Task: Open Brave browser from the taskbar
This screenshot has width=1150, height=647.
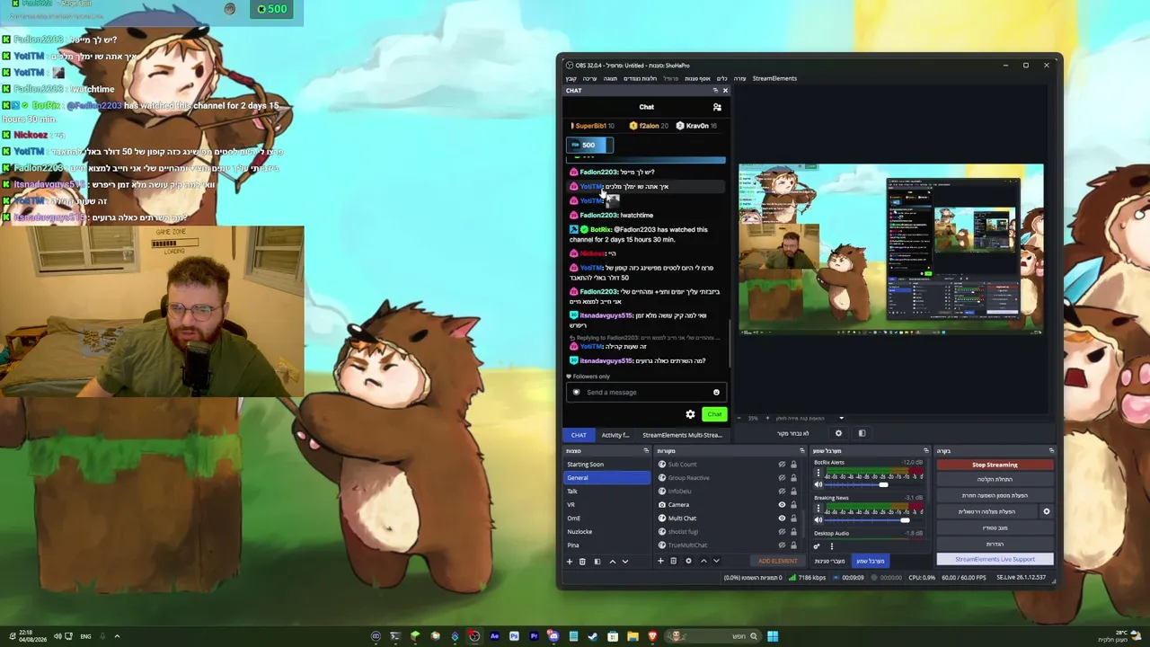Action: [652, 636]
